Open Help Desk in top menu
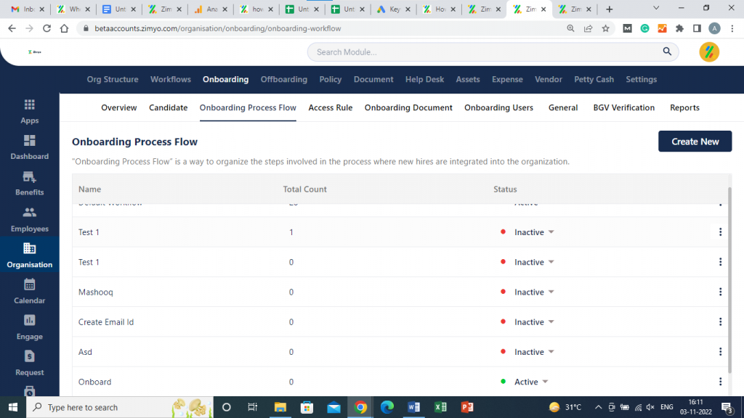Viewport: 744px width, 418px height. tap(424, 79)
